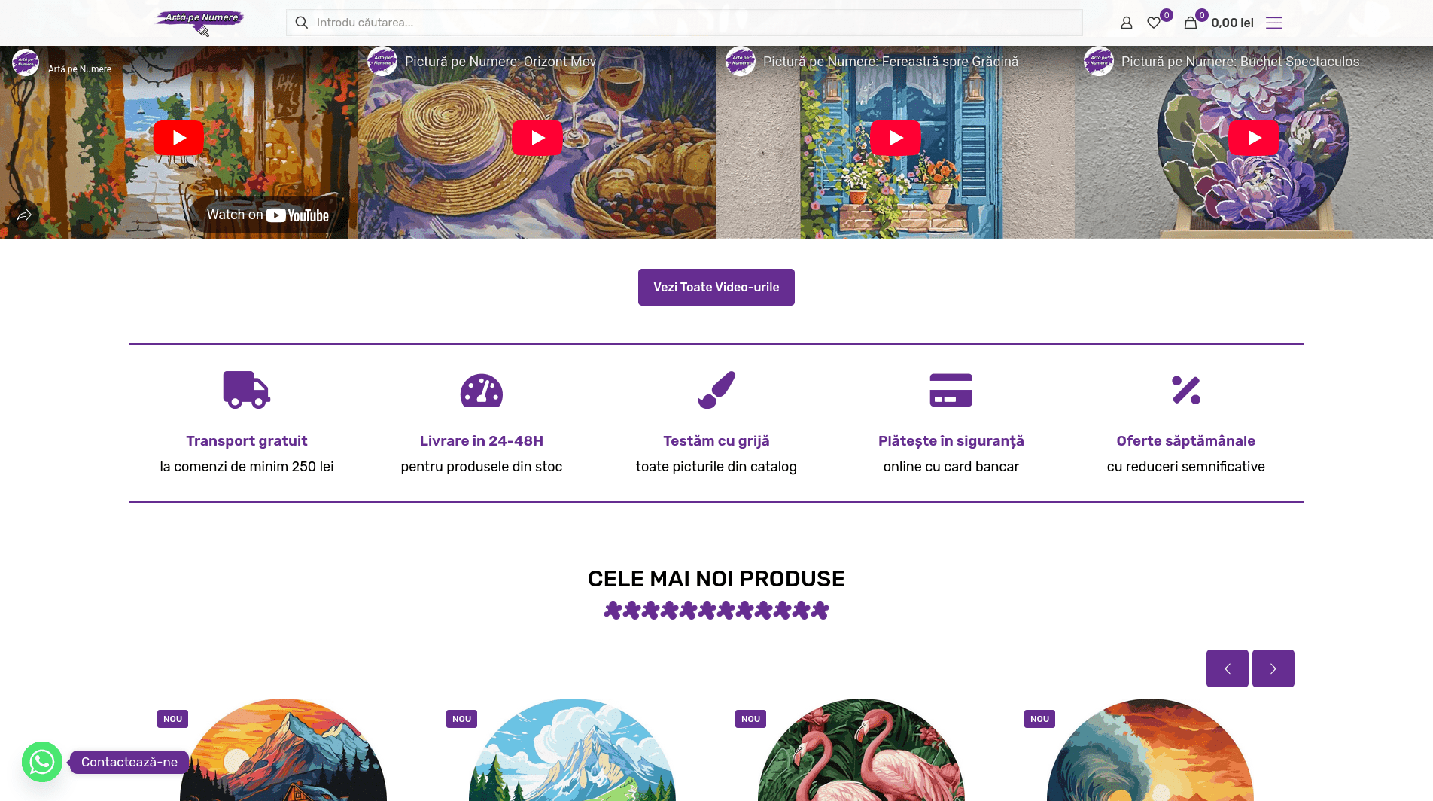This screenshot has height=801, width=1433.
Task: Open the shopping bag cart icon
Action: click(1190, 23)
